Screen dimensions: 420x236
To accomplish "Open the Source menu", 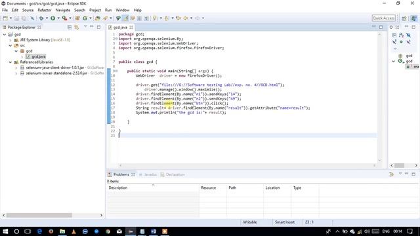I will 28,10.
